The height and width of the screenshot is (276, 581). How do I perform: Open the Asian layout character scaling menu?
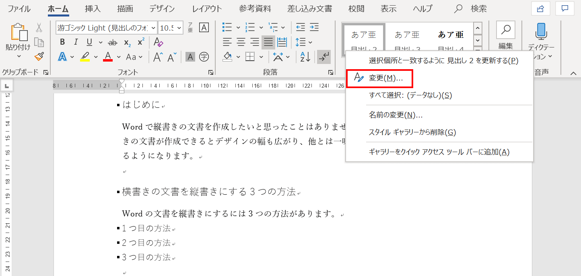[281, 57]
